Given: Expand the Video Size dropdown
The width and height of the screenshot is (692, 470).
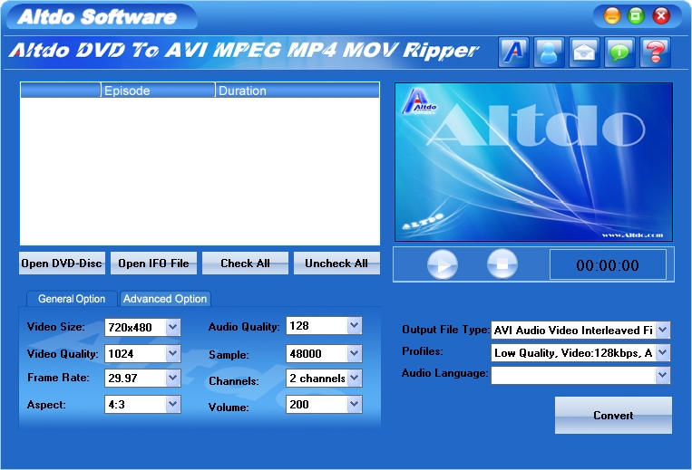Looking at the screenshot, I should pos(172,327).
